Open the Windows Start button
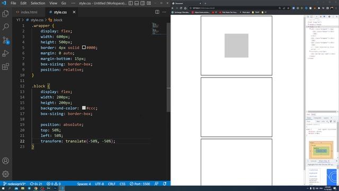 [3, 188]
